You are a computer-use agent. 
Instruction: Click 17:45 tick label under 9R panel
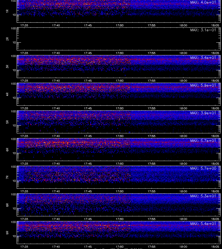pos(88,247)
